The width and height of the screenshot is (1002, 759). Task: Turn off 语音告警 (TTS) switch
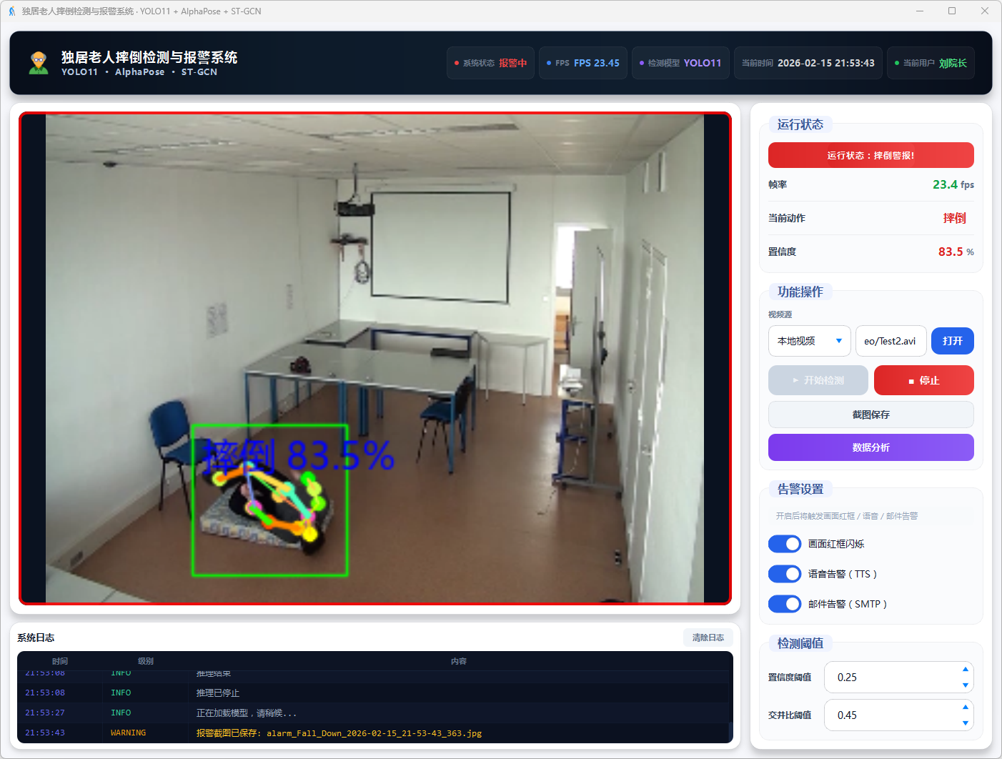click(x=784, y=574)
